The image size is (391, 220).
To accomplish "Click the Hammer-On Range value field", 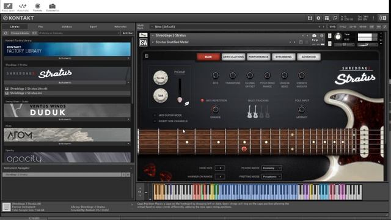I will coord(220,177).
